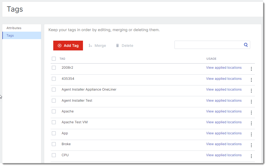Open the row menu for CPU tag
Viewport: 267px width, 167px height.
click(x=251, y=156)
